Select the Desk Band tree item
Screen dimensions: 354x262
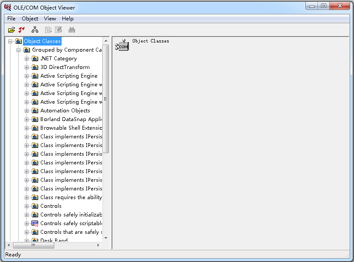click(54, 240)
